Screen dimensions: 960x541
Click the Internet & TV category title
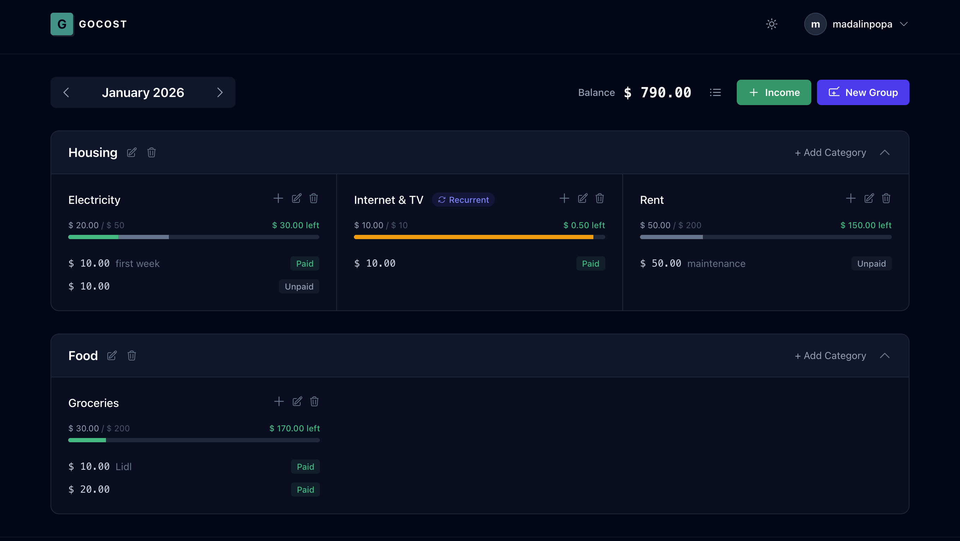tap(389, 200)
